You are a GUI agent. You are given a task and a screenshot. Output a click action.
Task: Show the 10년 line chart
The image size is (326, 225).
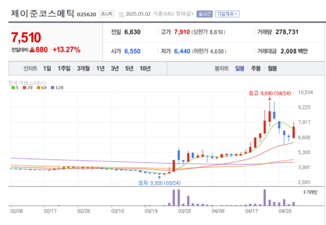point(145,68)
